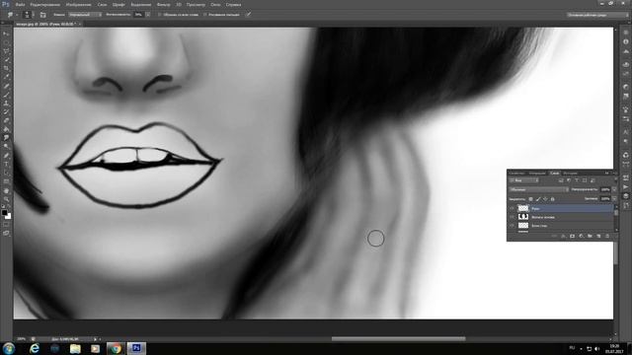Click layer Opacity value field

tap(605, 189)
